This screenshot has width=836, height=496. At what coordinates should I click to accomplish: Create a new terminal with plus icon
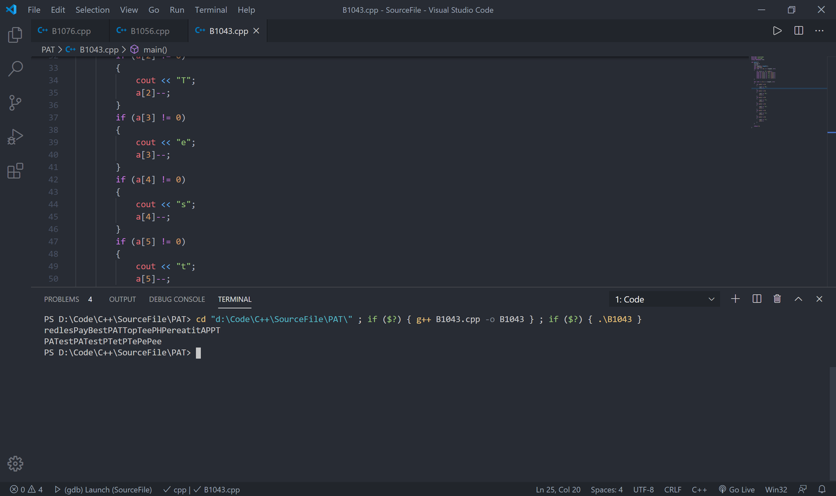[x=735, y=299]
